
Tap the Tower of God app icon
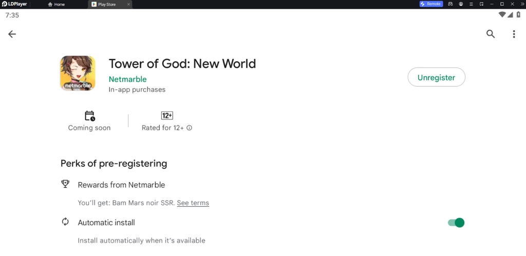(78, 73)
